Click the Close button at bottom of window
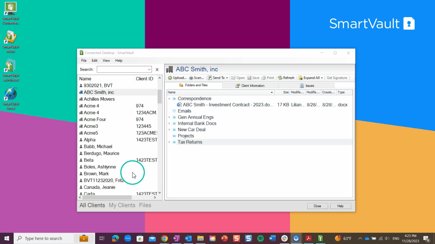The height and width of the screenshot is (244, 435). (317, 206)
